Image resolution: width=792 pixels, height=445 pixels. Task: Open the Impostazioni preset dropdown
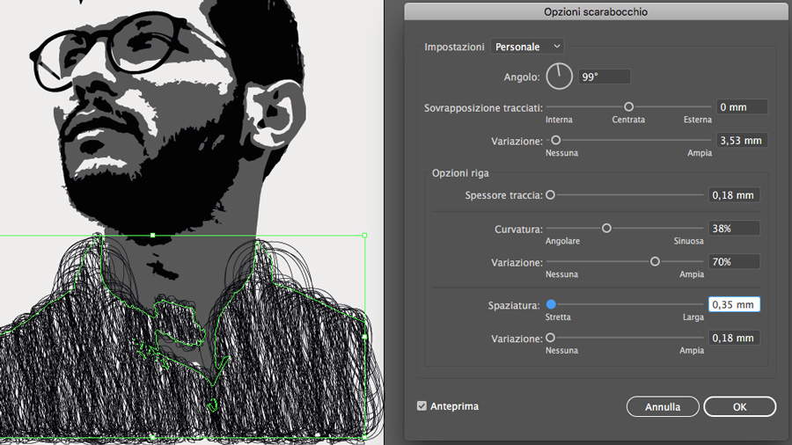[x=527, y=47]
